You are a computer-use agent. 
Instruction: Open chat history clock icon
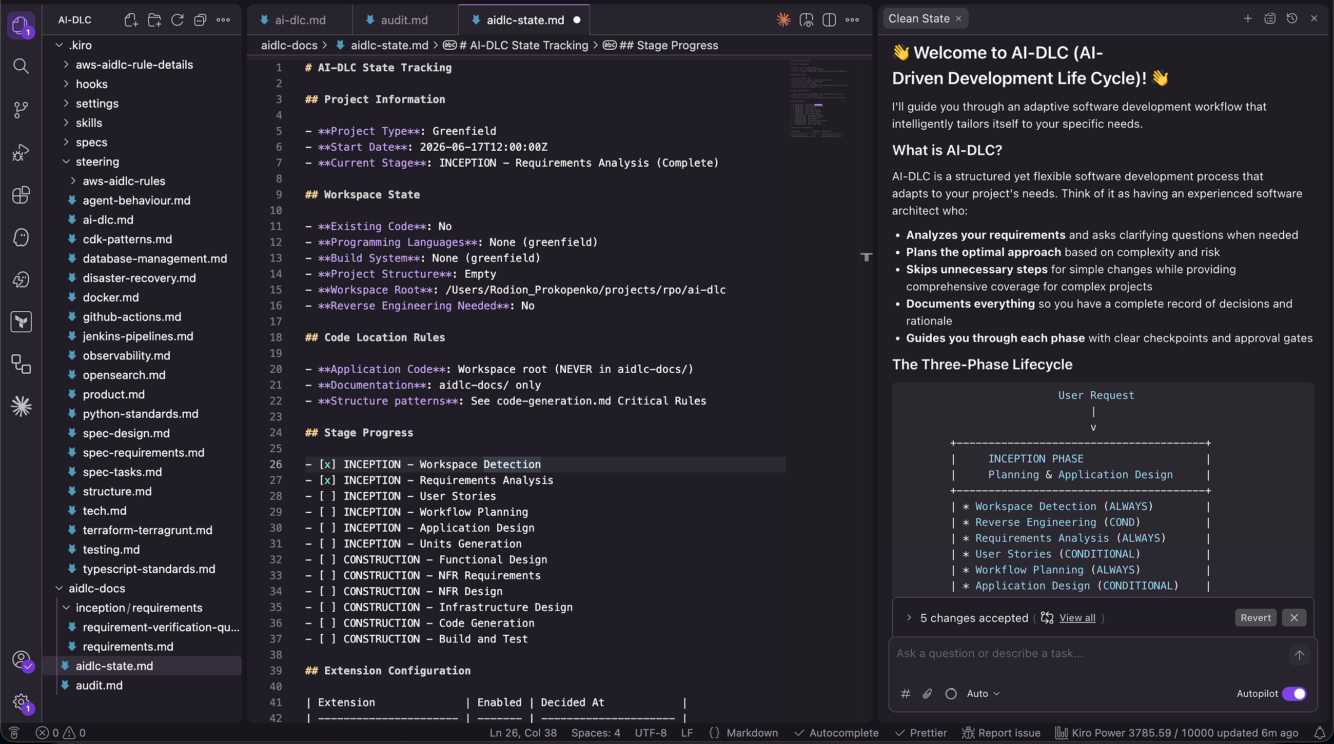point(1292,18)
